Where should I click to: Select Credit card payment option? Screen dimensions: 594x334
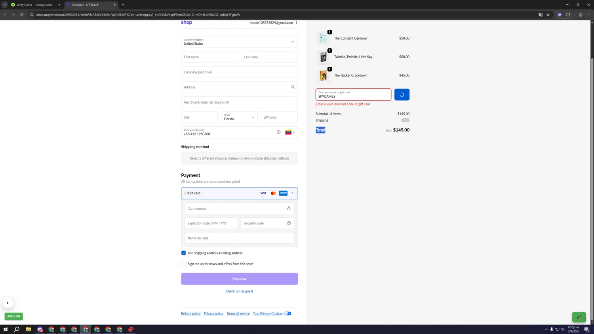click(240, 193)
